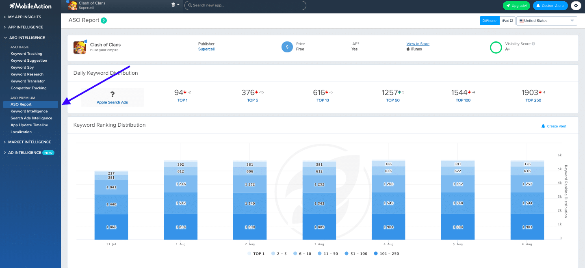Open Keyword Tracking in sidebar
Image resolution: width=585 pixels, height=268 pixels.
26,54
